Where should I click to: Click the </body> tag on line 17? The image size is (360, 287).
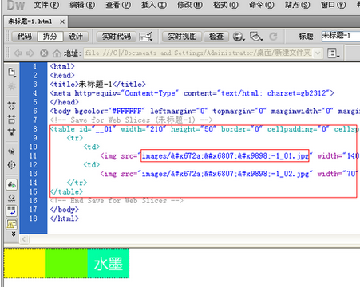(65, 210)
